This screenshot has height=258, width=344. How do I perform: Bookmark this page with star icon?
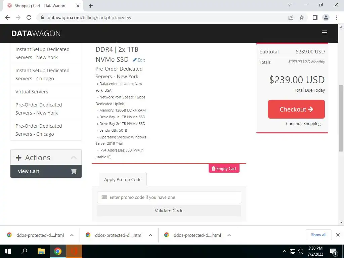(302, 17)
